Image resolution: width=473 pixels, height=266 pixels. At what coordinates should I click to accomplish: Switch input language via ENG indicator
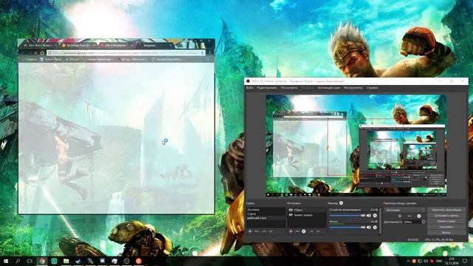[439, 261]
